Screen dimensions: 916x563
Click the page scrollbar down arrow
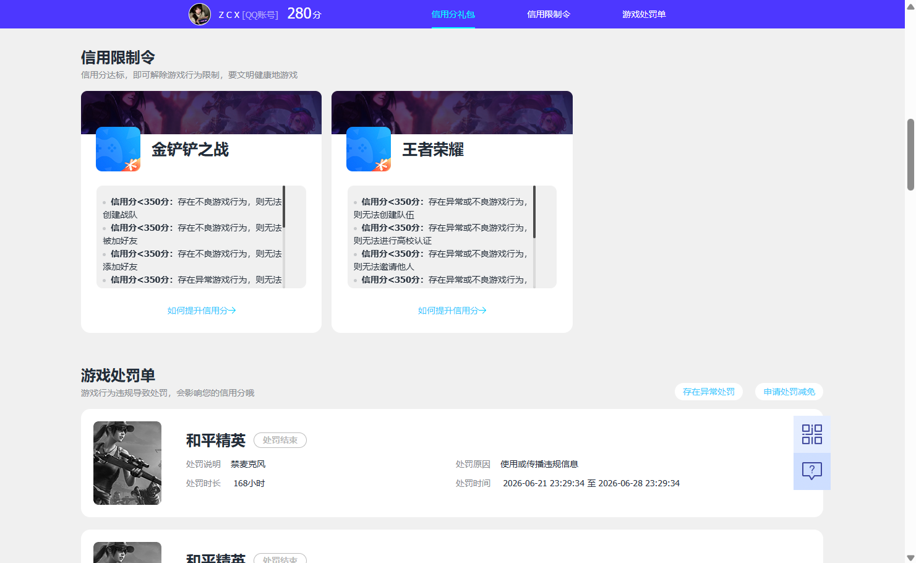910,557
